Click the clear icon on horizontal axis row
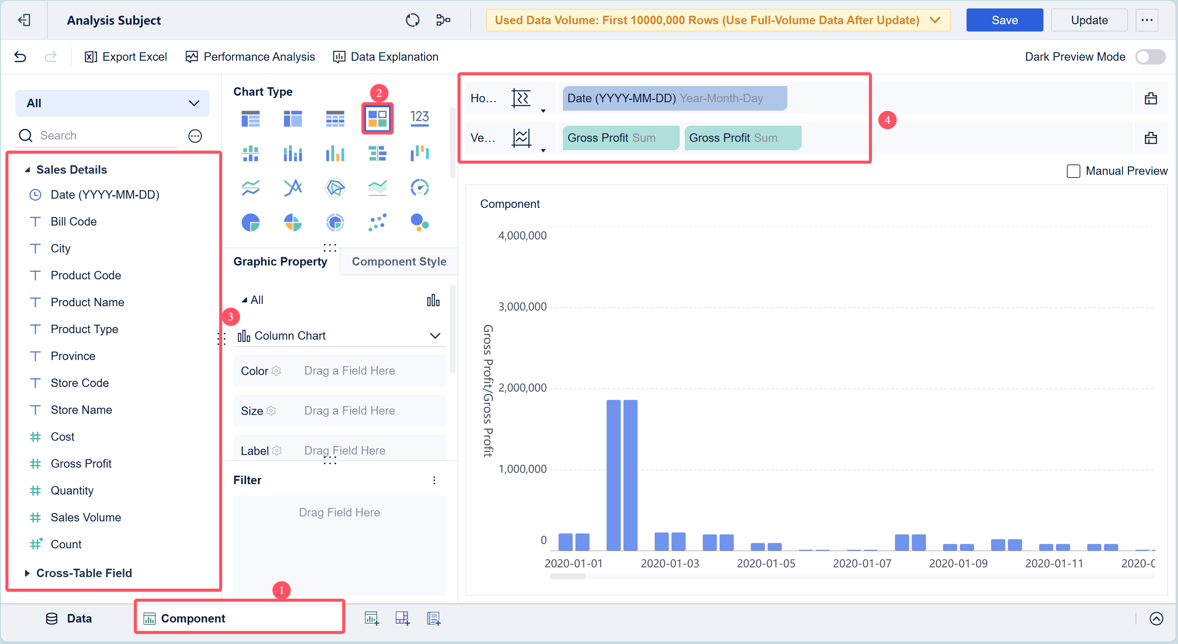Viewport: 1178px width, 644px height. [1151, 98]
